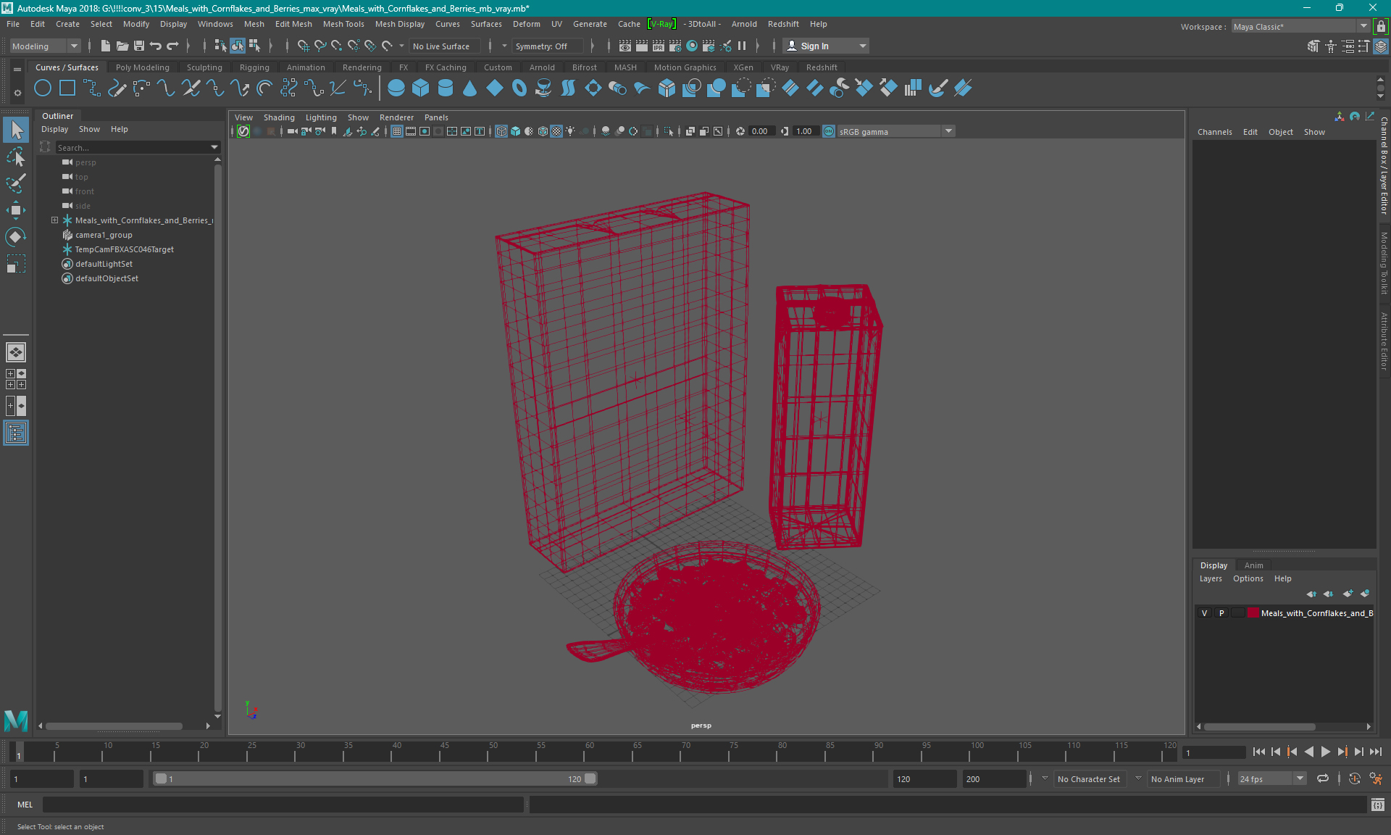
Task: Click the Open scene folder icon
Action: tap(122, 46)
